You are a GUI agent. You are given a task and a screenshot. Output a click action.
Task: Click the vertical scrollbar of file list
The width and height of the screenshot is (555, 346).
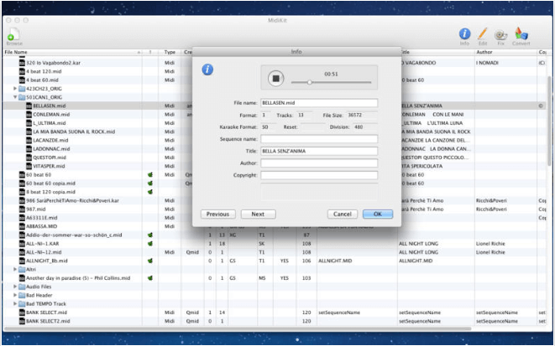550,121
